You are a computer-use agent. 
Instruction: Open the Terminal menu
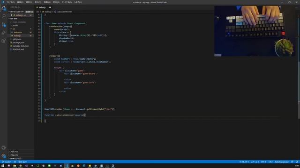[67, 2]
